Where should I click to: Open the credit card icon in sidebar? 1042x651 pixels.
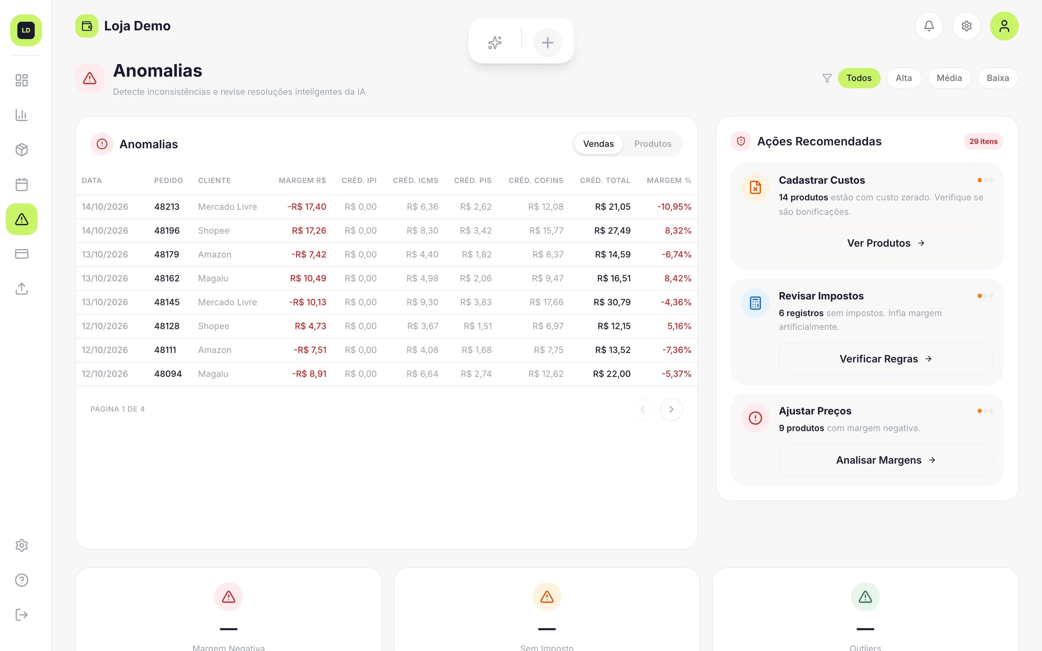tap(22, 254)
